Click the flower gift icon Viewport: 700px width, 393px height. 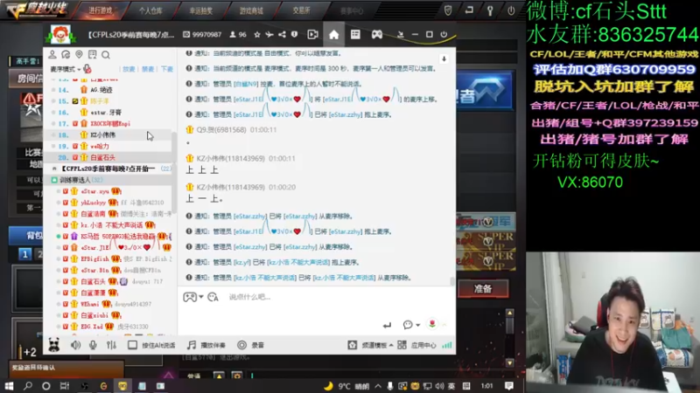coord(432,324)
